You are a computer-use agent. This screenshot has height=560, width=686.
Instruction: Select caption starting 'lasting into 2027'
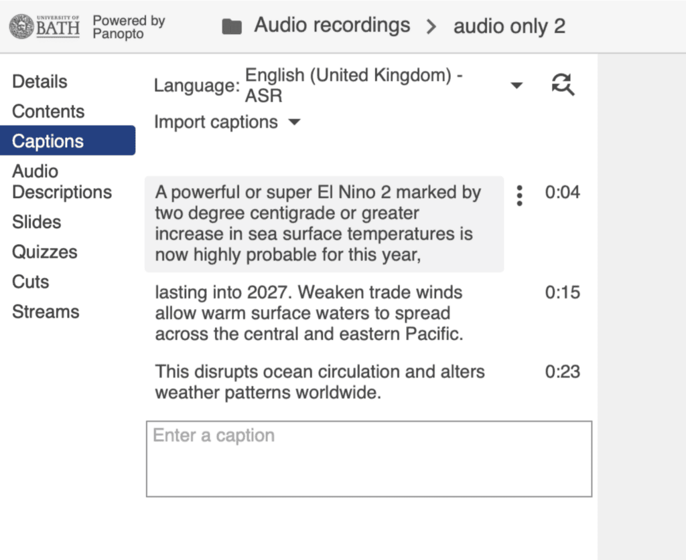pos(309,313)
